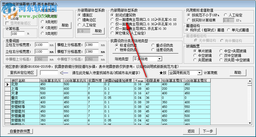Toggle 雪荷载敏感区 checkbox
The width and height of the screenshot is (256, 137).
click(18, 23)
